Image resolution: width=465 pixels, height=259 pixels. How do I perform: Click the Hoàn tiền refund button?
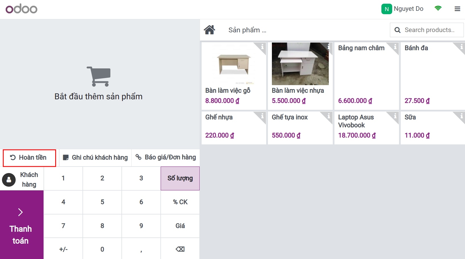[29, 158]
